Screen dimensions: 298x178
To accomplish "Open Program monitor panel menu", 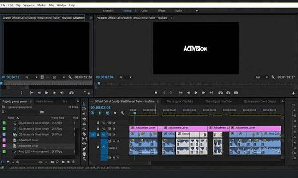I will pyautogui.click(x=171, y=18).
